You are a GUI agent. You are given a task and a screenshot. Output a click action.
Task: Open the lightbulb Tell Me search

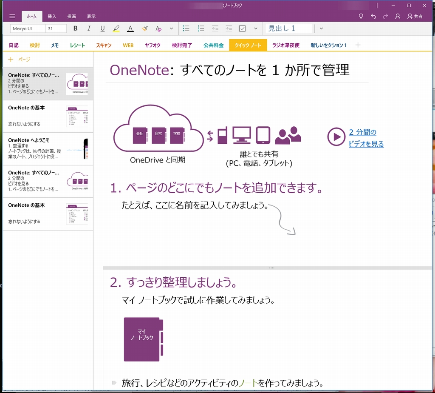coord(361,17)
